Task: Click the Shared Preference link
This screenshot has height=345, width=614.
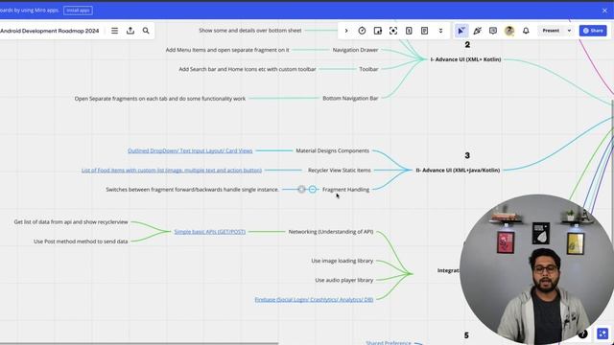Action: 389,342
